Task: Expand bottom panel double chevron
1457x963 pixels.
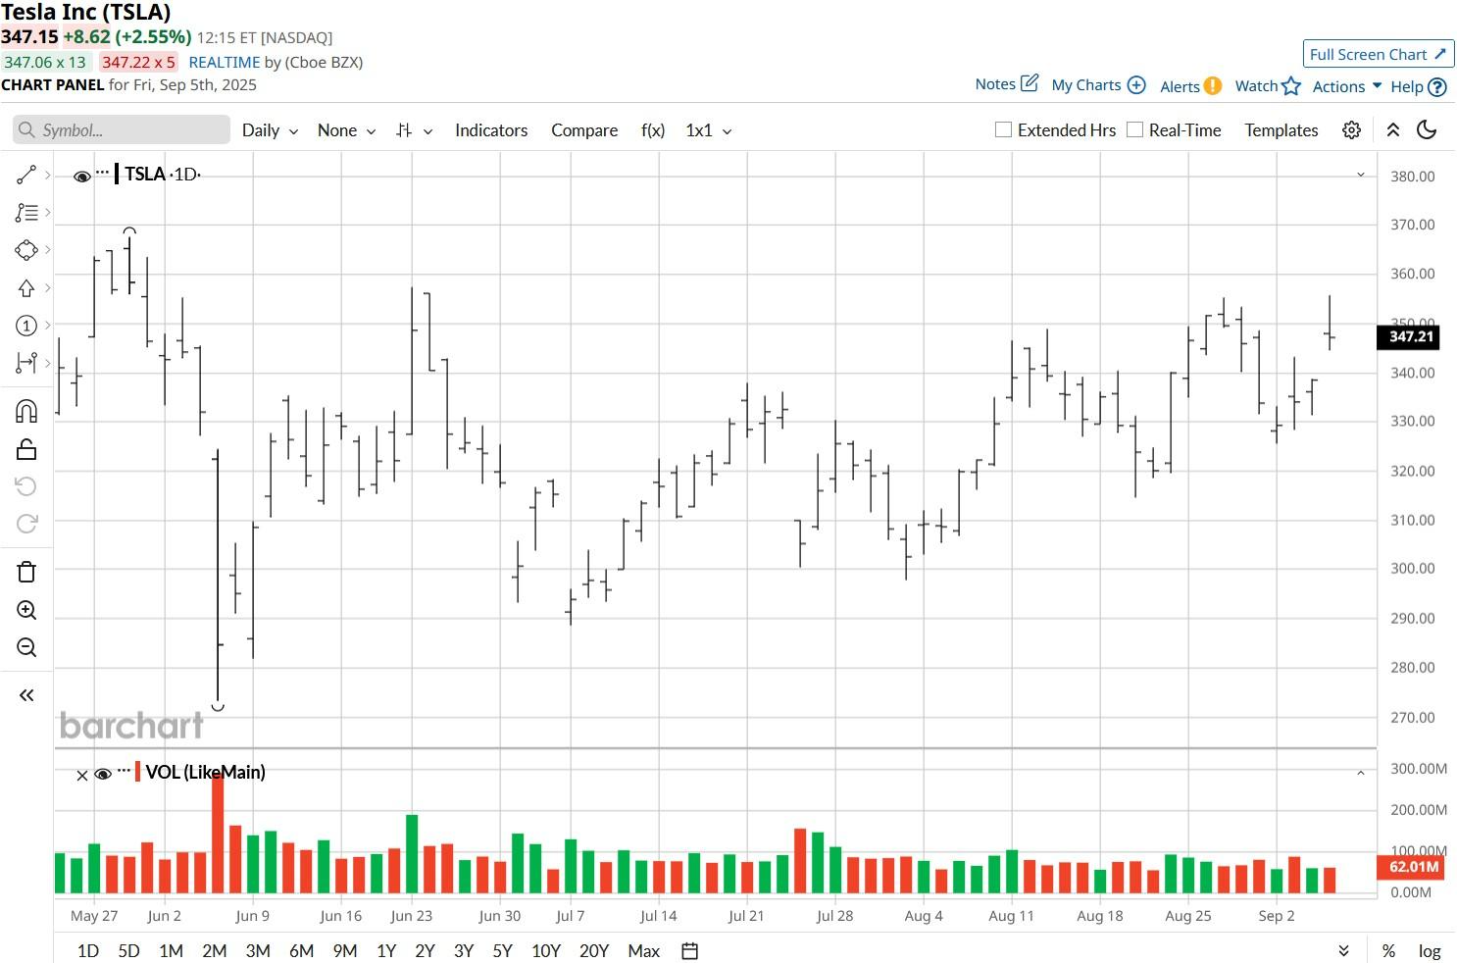Action: pos(1344,951)
